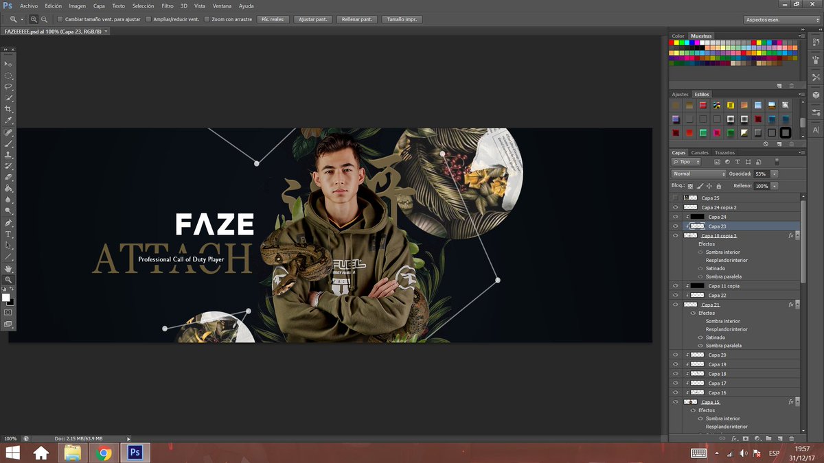Open the layer filter Tipo dropdown
The height and width of the screenshot is (463, 824).
[x=686, y=162]
